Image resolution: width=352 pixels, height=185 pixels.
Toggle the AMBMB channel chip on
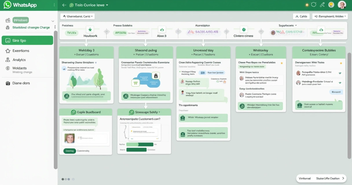pos(120,33)
